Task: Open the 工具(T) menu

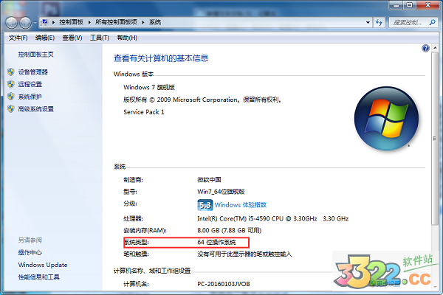Action: tap(100, 38)
